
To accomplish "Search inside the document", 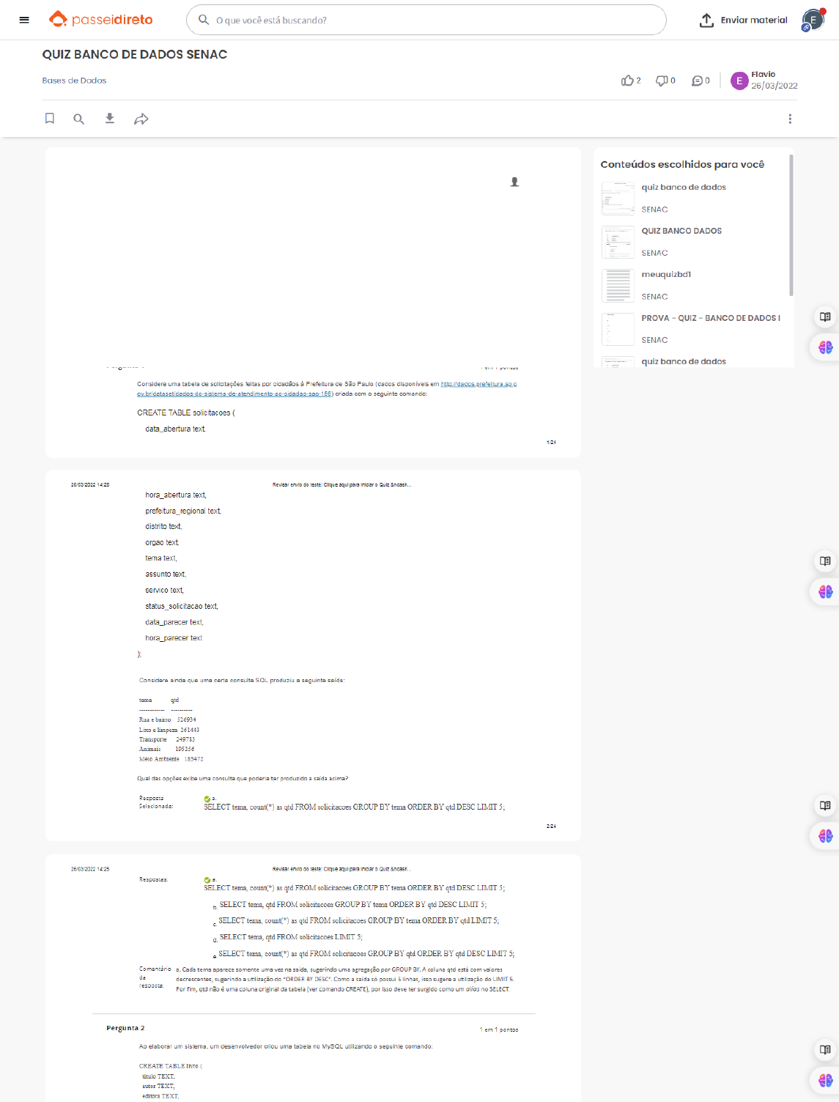I will tap(78, 119).
